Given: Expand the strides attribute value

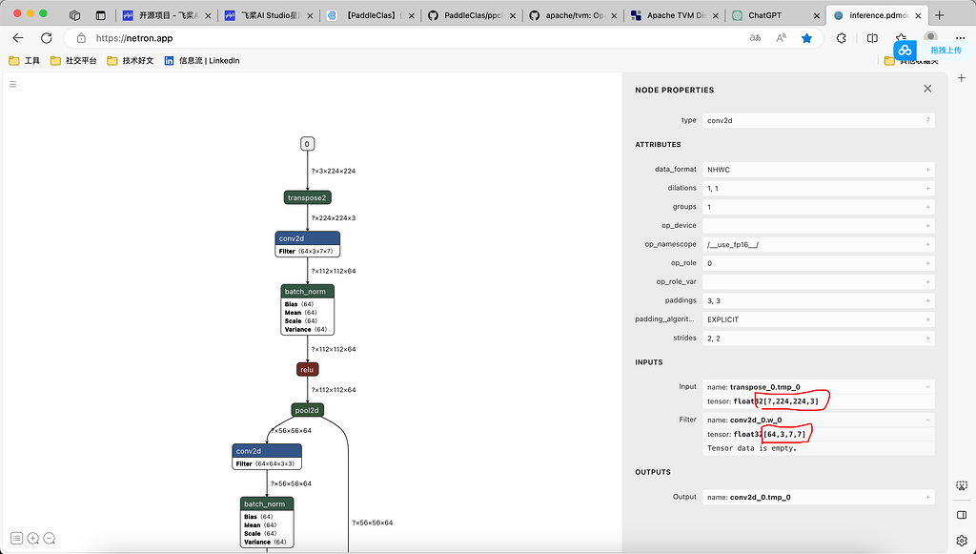Looking at the screenshot, I should point(927,339).
